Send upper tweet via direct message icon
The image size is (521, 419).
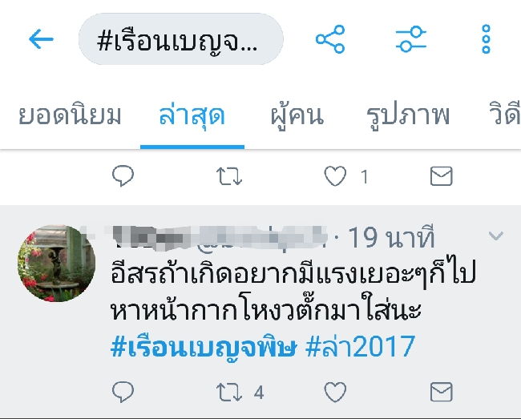click(442, 176)
